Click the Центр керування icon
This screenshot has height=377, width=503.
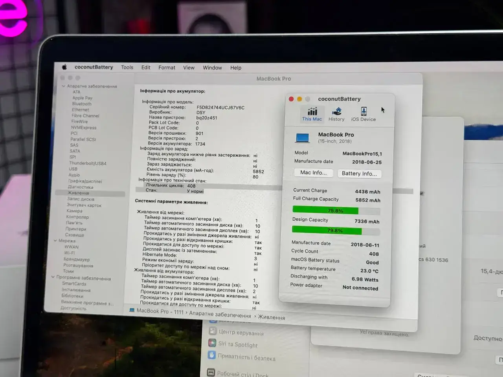pyautogui.click(x=213, y=331)
